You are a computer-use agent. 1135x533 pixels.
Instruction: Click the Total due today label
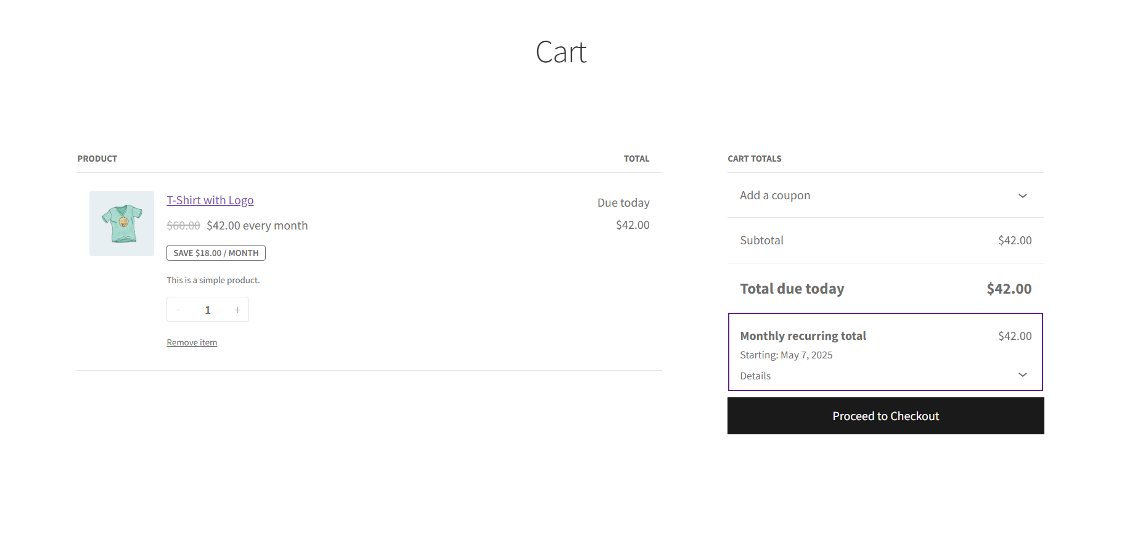click(792, 289)
